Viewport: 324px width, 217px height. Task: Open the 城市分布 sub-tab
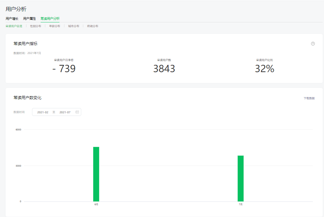pos(74,26)
